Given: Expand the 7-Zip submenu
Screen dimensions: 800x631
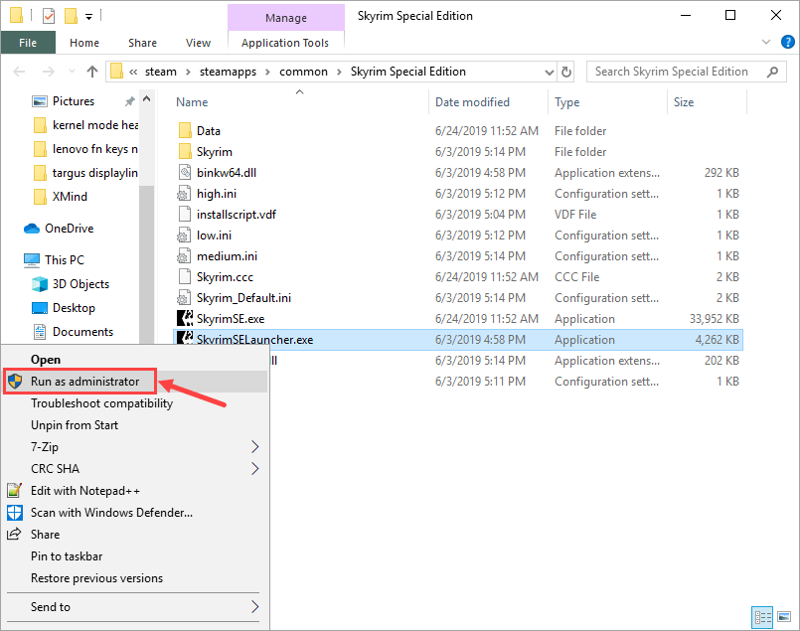Looking at the screenshot, I should (x=254, y=447).
